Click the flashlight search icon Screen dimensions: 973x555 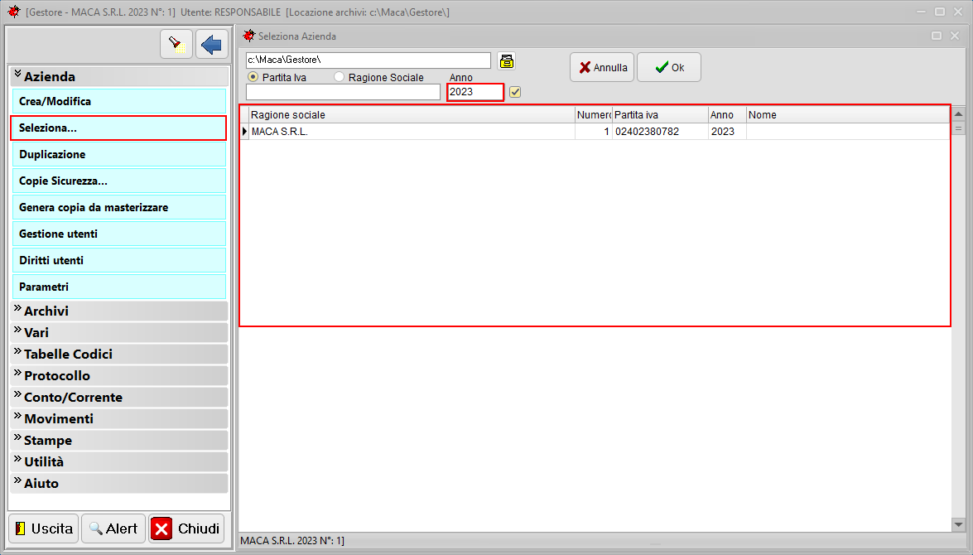tap(176, 44)
